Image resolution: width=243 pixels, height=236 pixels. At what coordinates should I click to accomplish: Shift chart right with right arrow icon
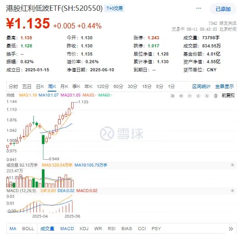[207, 96]
